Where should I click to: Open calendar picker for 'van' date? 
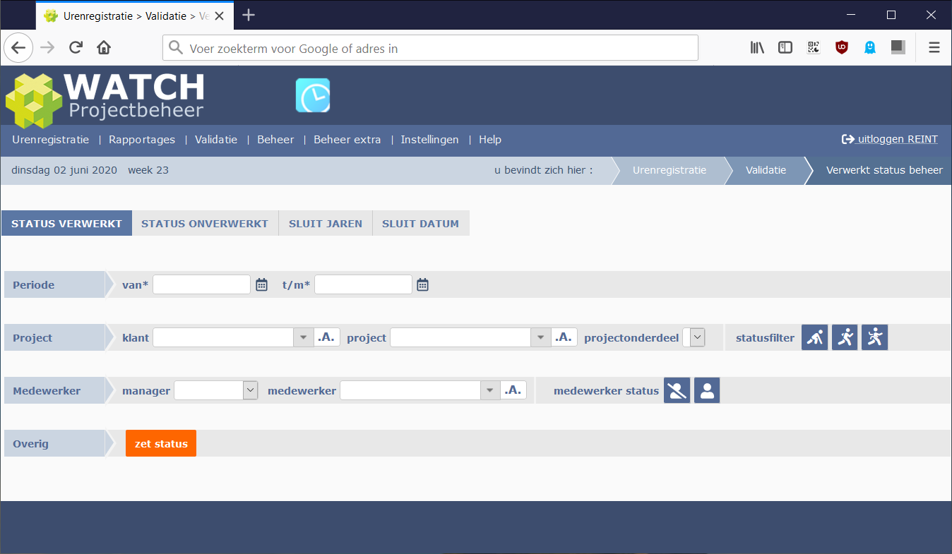(261, 284)
